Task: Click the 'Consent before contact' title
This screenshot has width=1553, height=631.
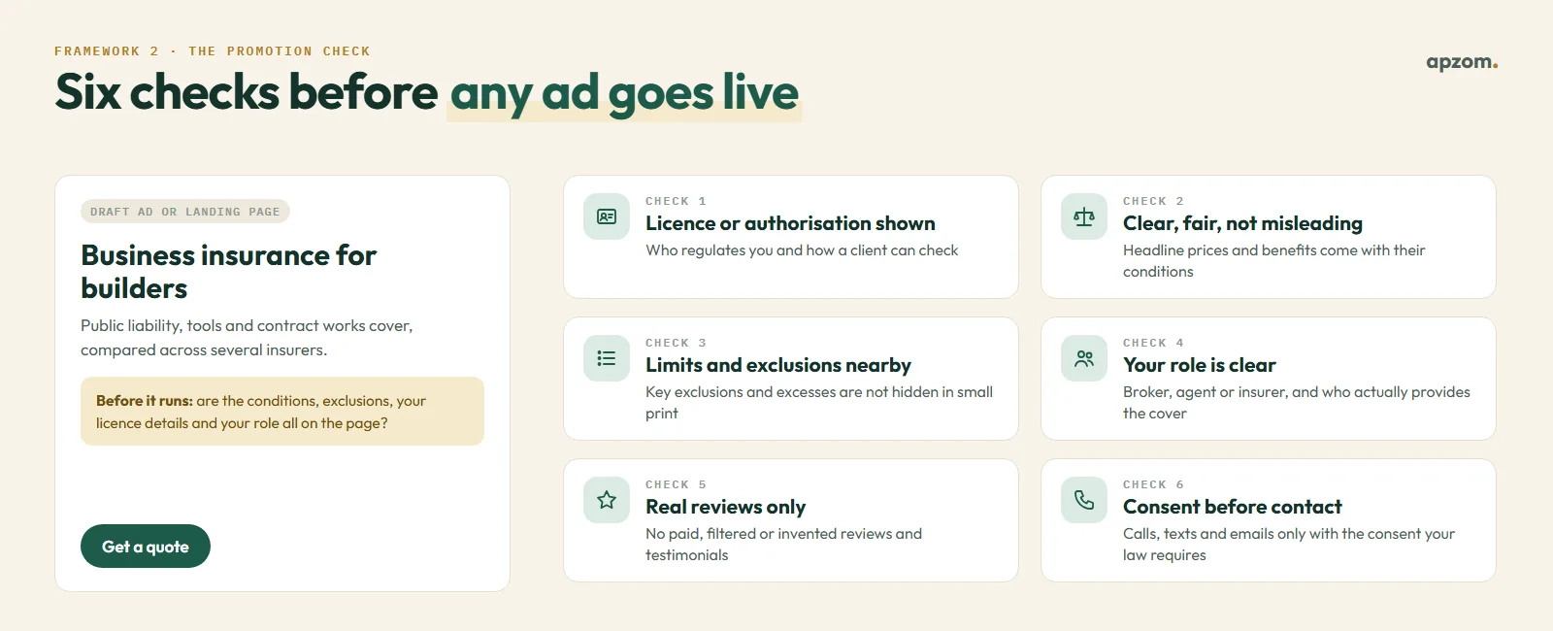Action: tap(1232, 507)
